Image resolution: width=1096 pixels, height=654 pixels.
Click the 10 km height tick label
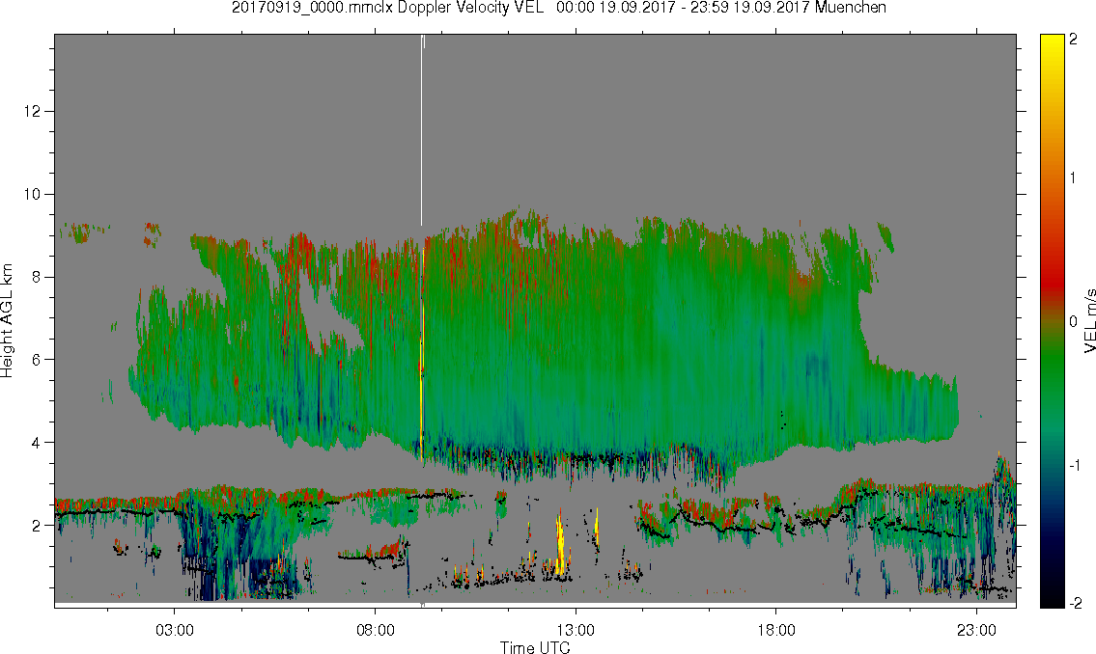[x=32, y=194]
